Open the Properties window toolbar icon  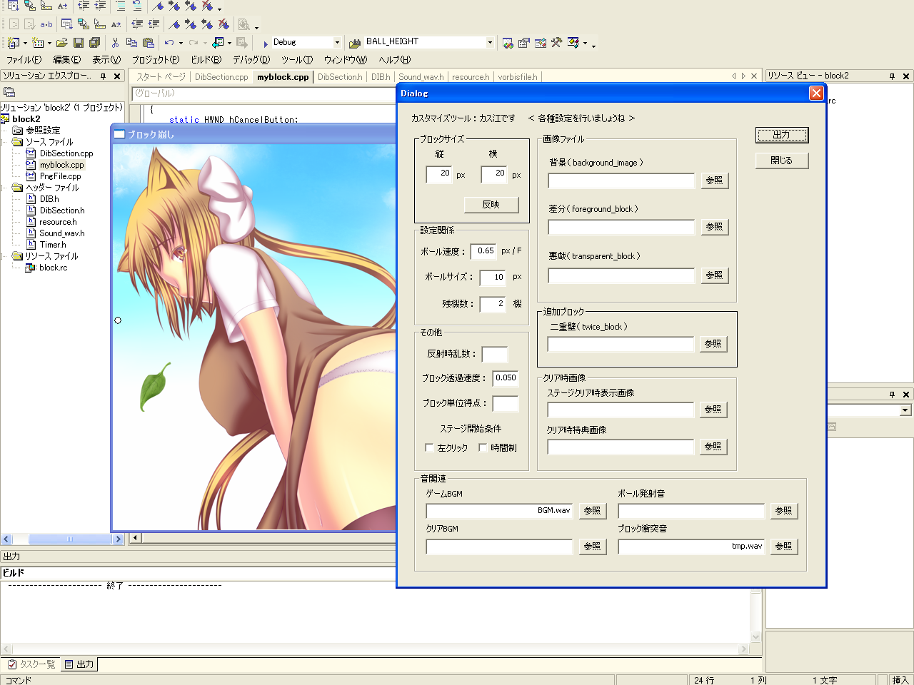click(x=524, y=43)
